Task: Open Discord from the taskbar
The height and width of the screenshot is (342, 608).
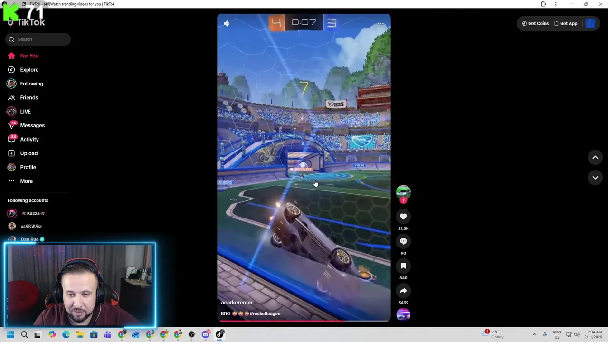Action: (x=206, y=335)
